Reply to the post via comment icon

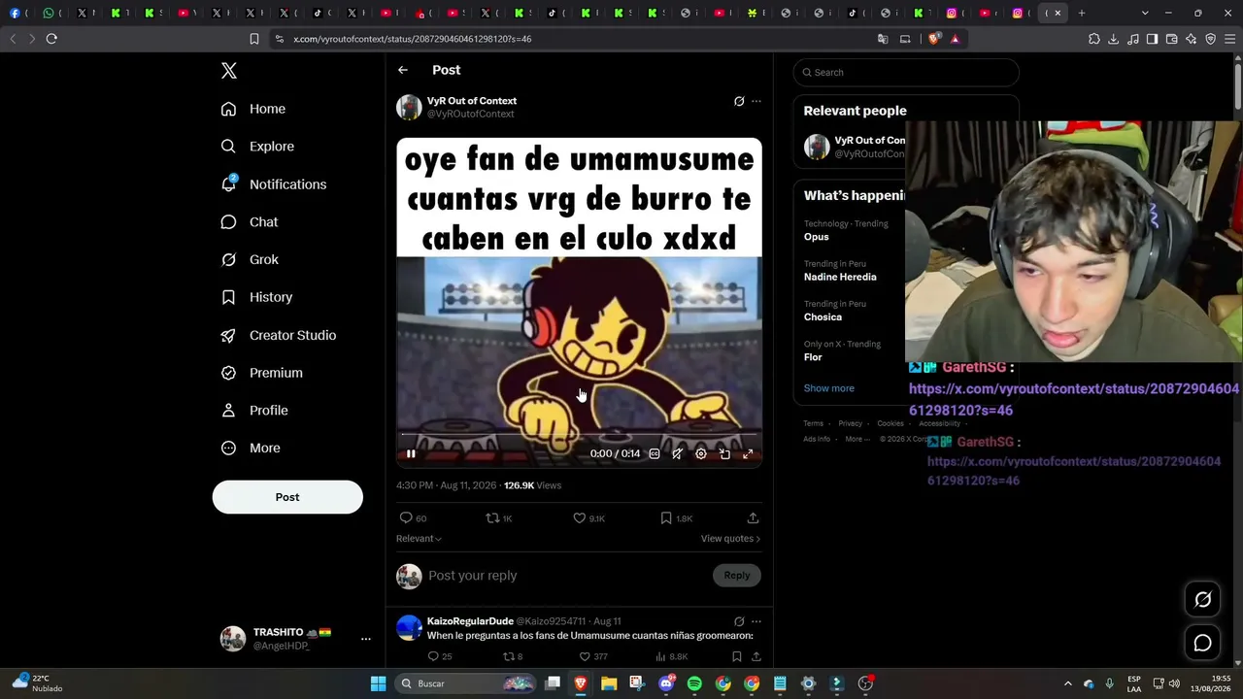pyautogui.click(x=406, y=518)
